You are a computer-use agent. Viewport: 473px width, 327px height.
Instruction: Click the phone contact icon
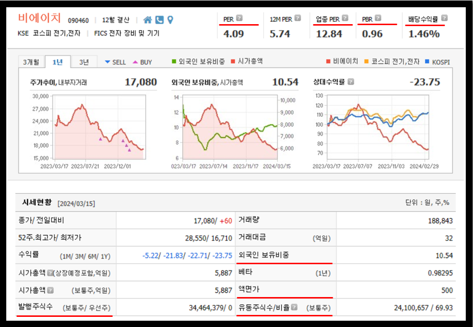(159, 20)
